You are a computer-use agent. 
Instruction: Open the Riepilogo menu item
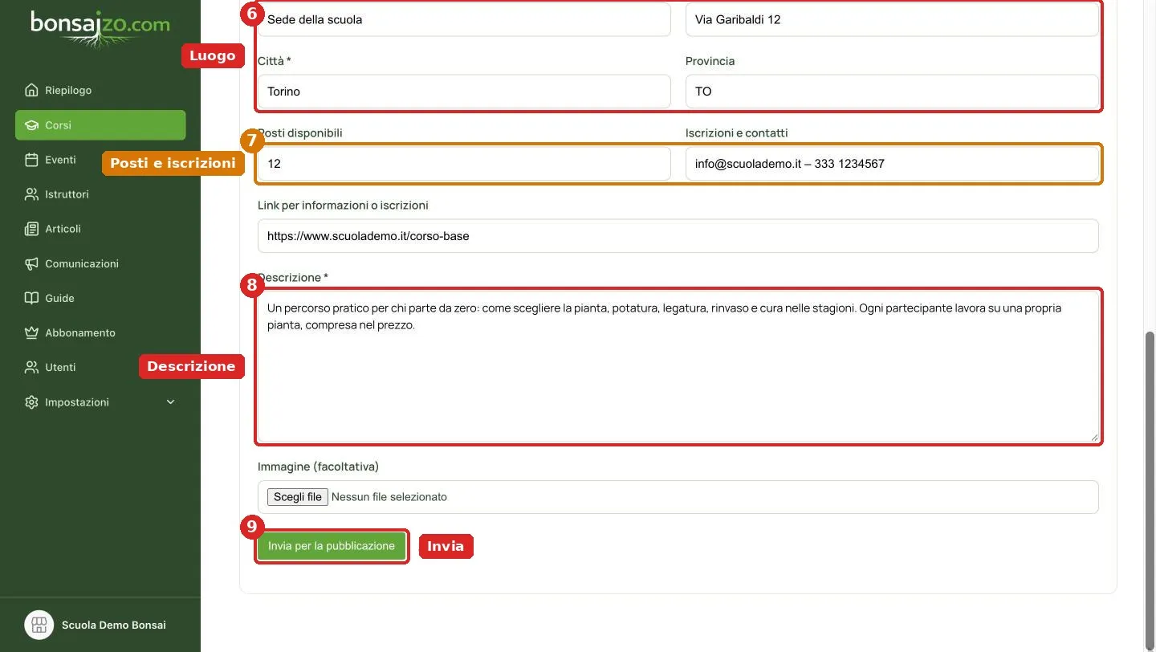point(100,90)
